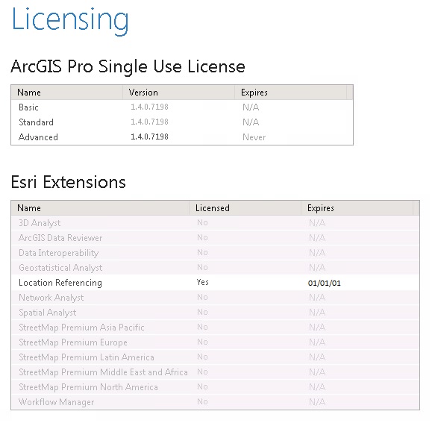The image size is (438, 423).
Task: Click the Spatial Analyst extension row
Action: [x=215, y=313]
